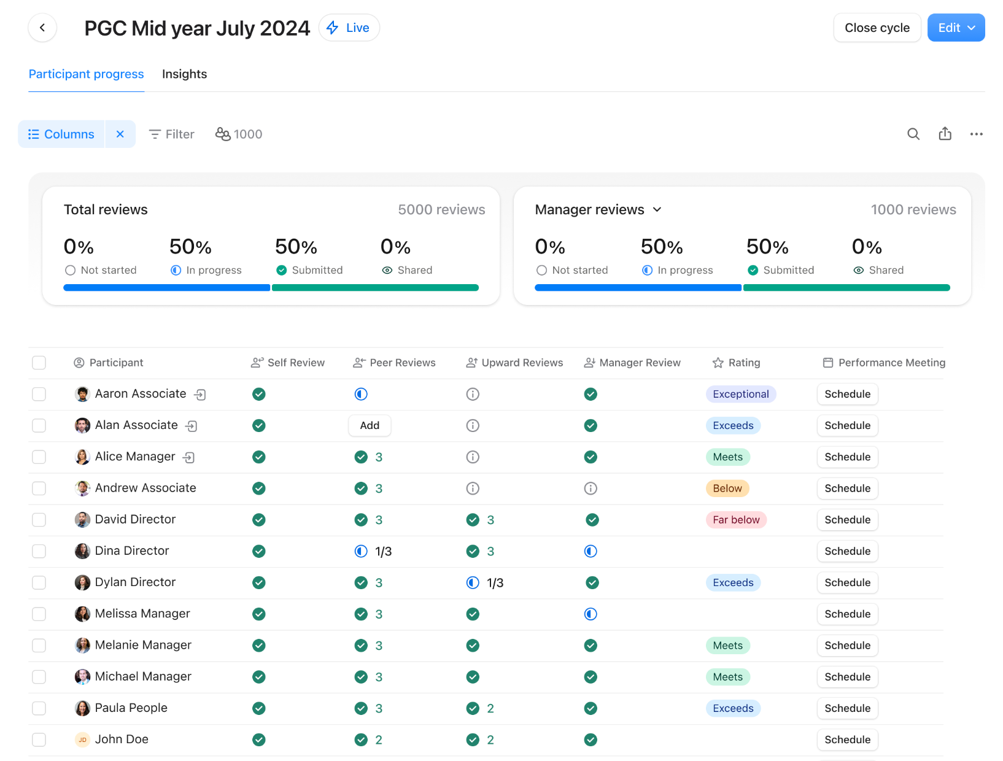
Task: Select the Melissa Manager row checkbox
Action: 39,614
